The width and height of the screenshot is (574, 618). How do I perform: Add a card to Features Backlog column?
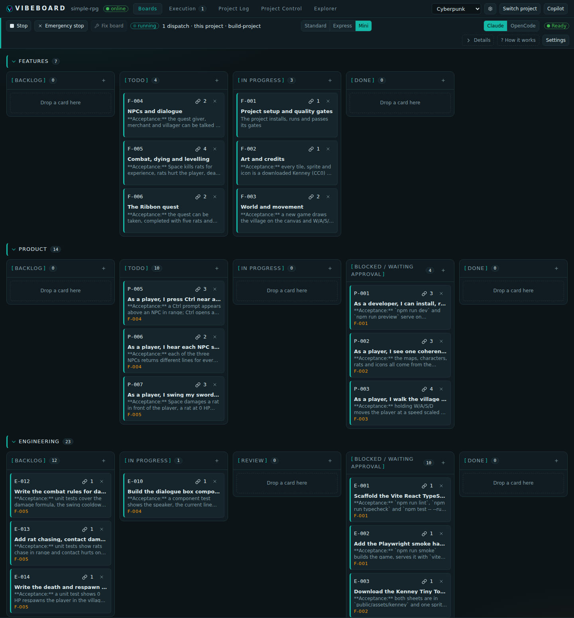pos(104,80)
